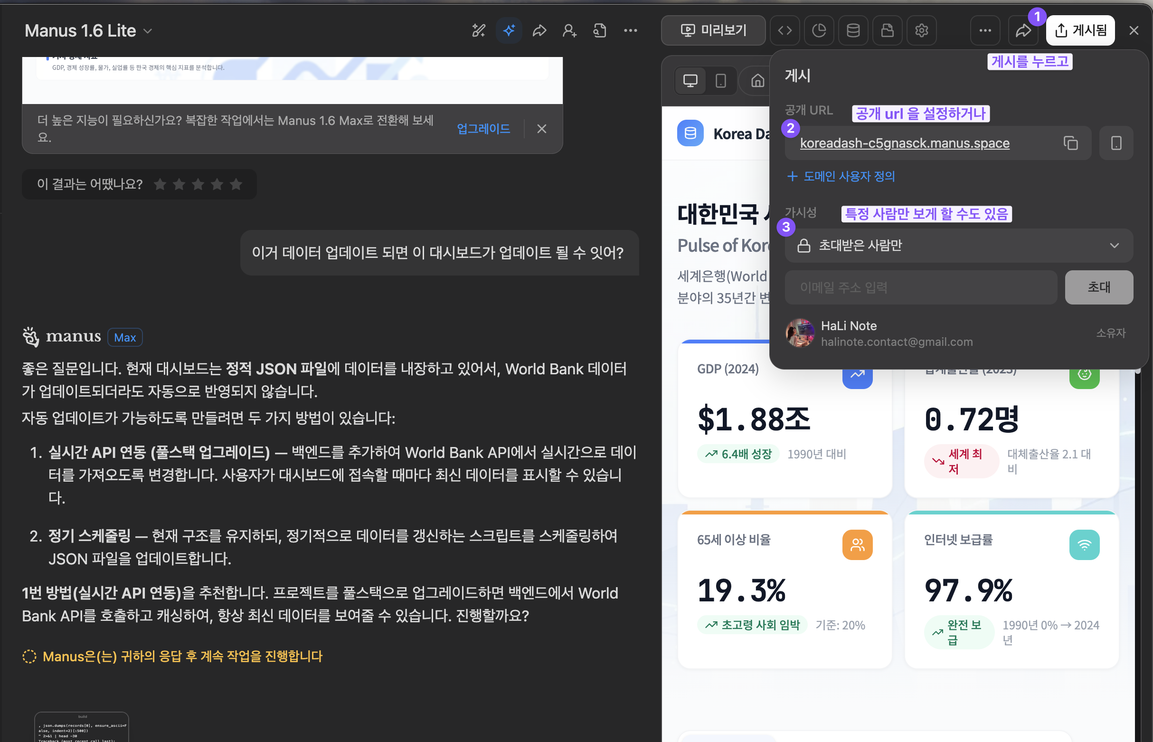Click the 게시됨 publish button

(x=1080, y=30)
